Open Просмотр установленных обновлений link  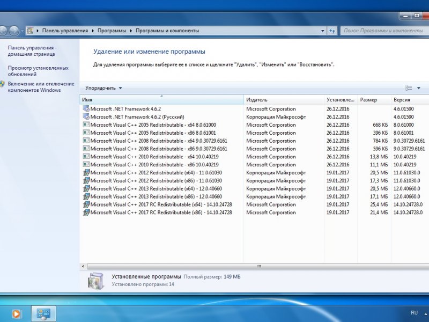(x=38, y=71)
